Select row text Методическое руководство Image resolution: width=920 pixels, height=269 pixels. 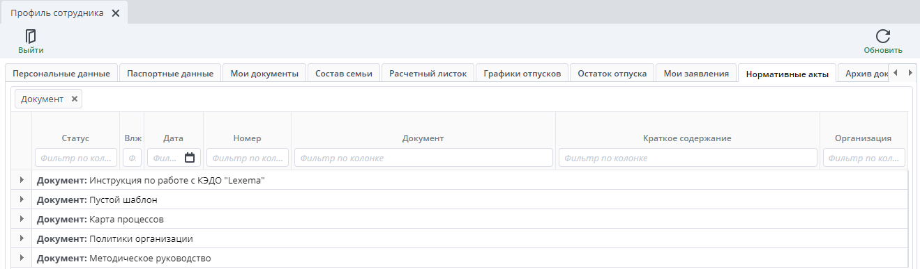tap(150, 258)
